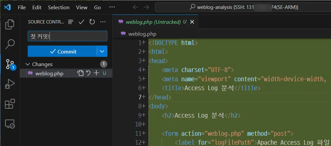
Task: Discard changes for weblog.php
Action: coord(88,73)
